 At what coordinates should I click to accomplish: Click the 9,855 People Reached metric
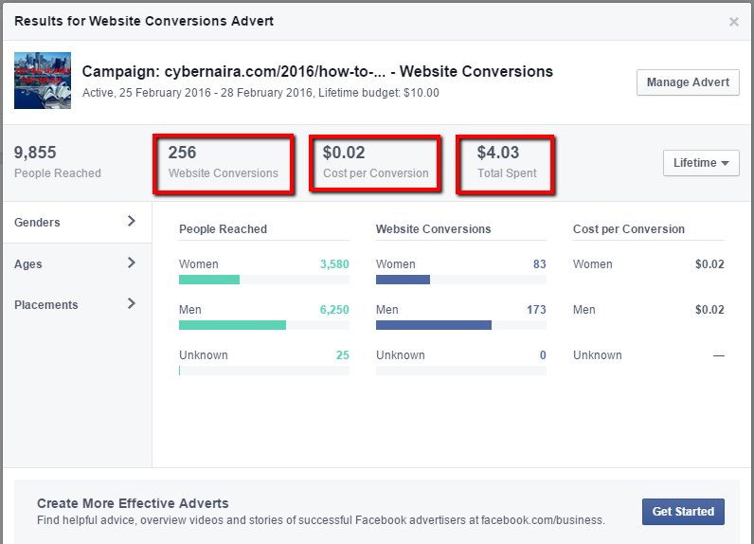(x=58, y=162)
